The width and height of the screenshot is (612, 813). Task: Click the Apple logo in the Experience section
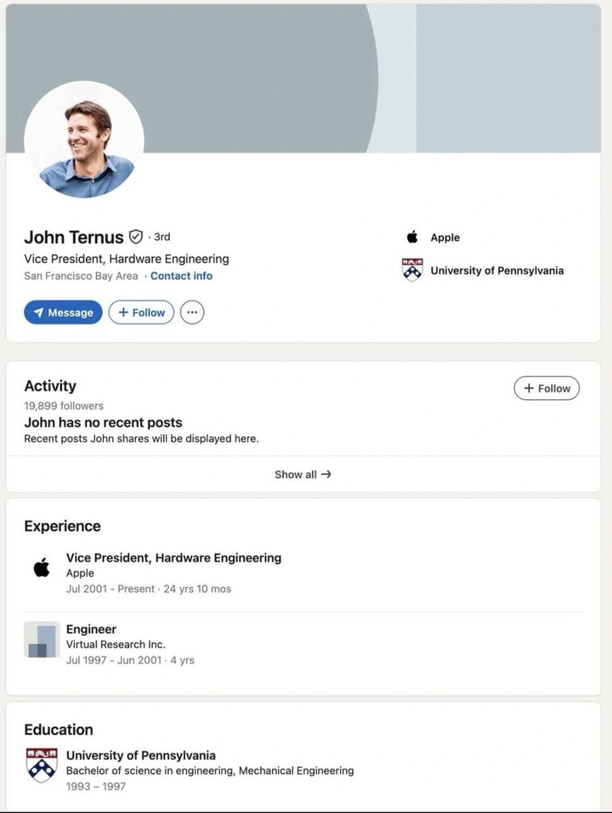pos(41,567)
